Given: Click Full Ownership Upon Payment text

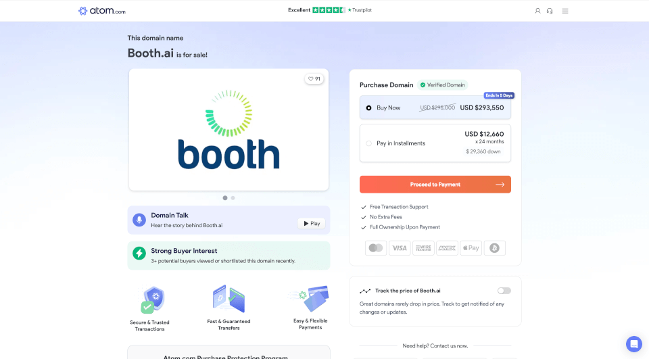Looking at the screenshot, I should pos(405,227).
